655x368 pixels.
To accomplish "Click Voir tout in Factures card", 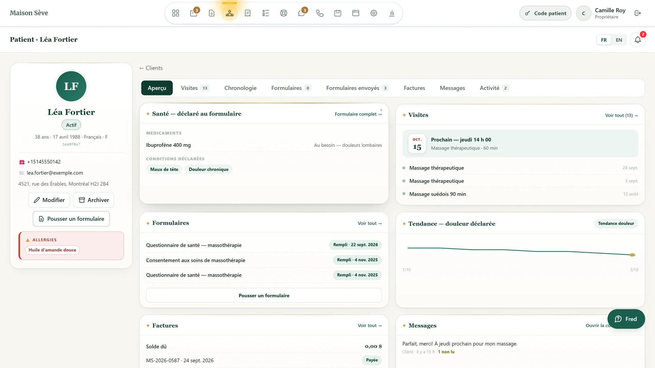I will 370,325.
